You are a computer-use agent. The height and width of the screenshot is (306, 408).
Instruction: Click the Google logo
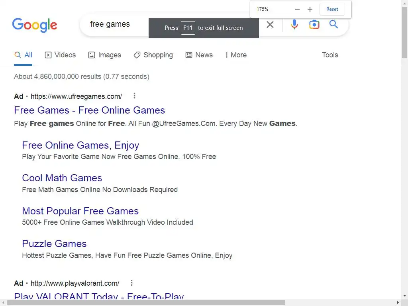coord(35,25)
